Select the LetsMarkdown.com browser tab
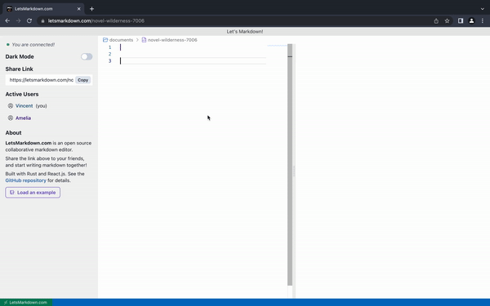Screen dimensions: 490x306 (43, 9)
